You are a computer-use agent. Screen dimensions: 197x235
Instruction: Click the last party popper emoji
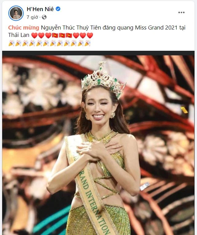[x=87, y=43]
